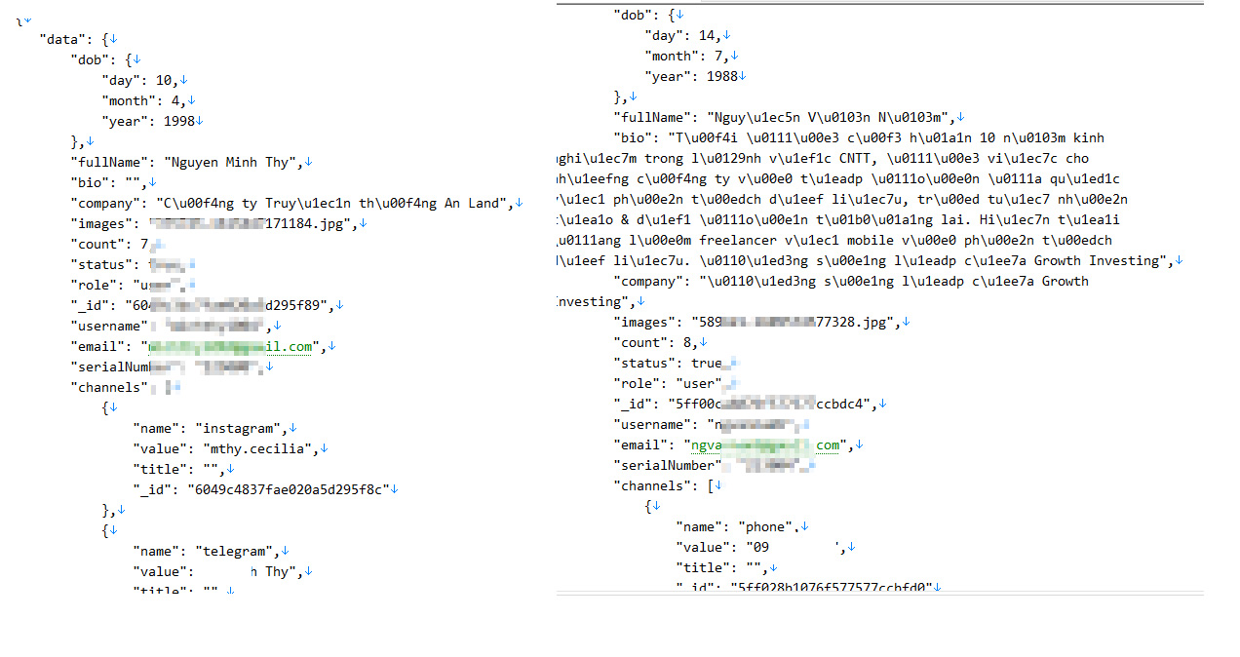Click the company value ending in "An Land"
Image resolution: width=1240 pixels, height=657 pixels.
(x=334, y=203)
